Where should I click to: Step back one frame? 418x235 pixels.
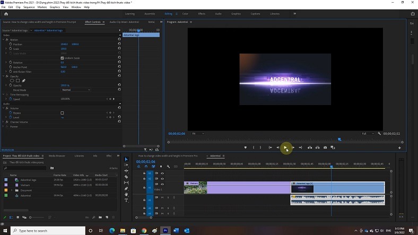coord(278,147)
